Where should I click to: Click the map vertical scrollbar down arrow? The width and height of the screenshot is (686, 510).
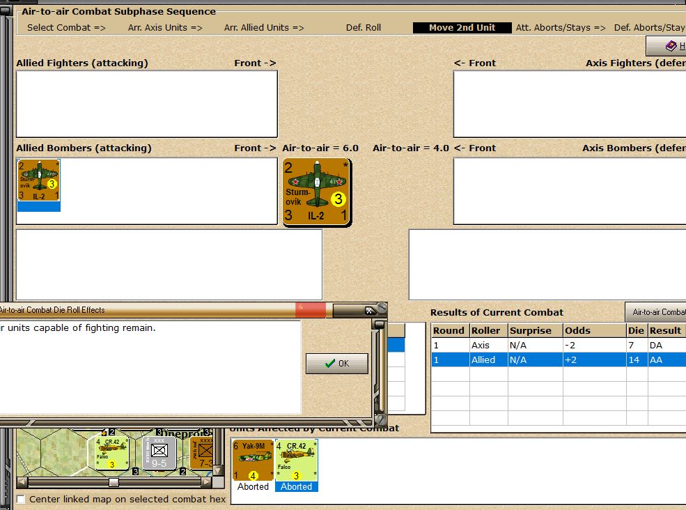217,470
